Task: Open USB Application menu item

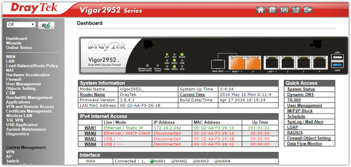Action: [22, 125]
